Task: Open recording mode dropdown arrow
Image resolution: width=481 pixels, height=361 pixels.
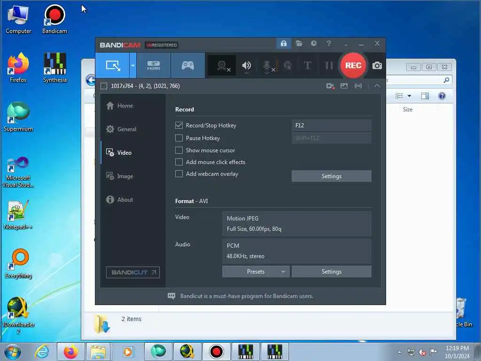Action: coord(133,65)
